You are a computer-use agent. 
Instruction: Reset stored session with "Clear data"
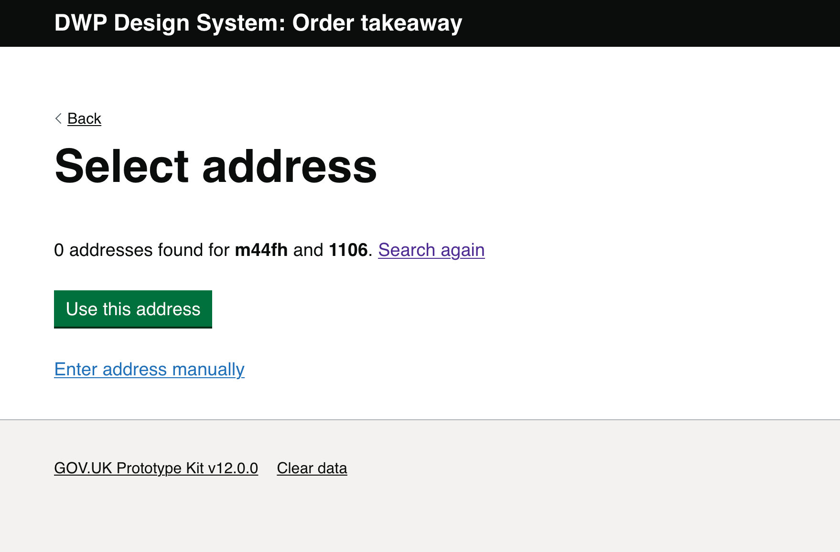point(312,468)
